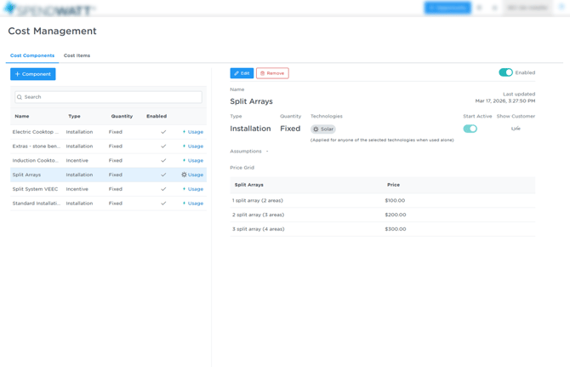Toggle the Enabled switch off

click(x=505, y=72)
